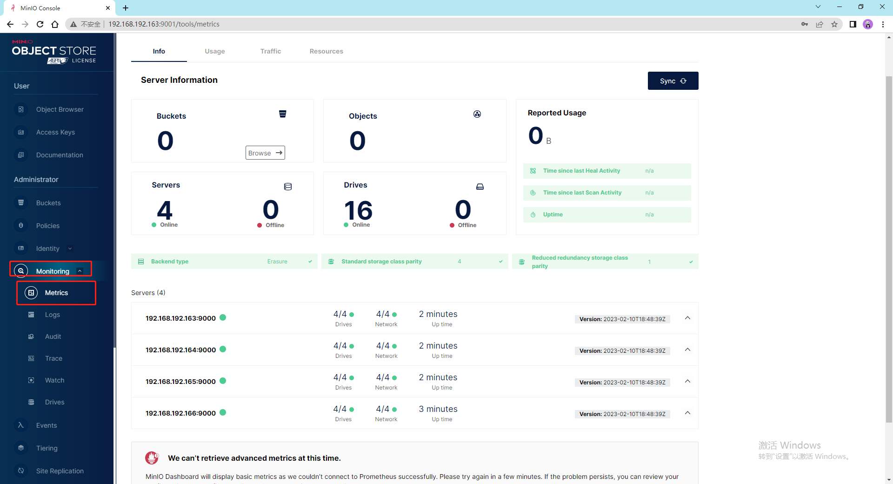Screen dimensions: 893x484
Task: Collapse server 192.168.192.163:9000 details
Action: (687, 318)
